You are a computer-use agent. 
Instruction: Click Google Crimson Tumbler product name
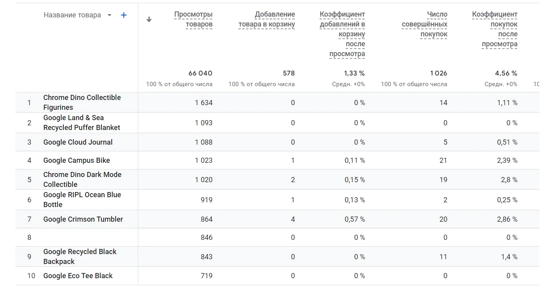83,219
